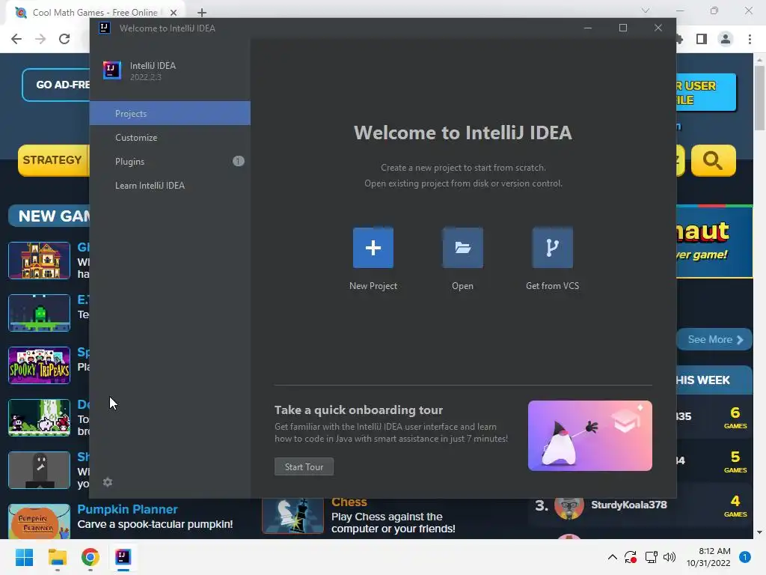Click the Start Tour button
The height and width of the screenshot is (575, 766).
pos(304,466)
